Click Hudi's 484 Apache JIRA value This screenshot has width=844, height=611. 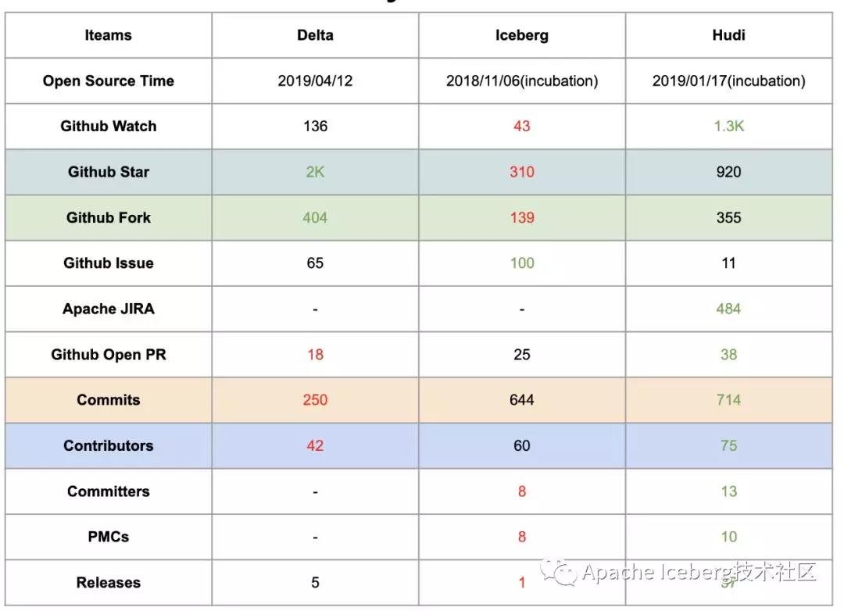click(x=729, y=309)
